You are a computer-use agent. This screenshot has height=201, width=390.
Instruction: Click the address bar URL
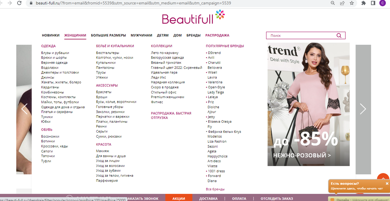click(x=133, y=3)
